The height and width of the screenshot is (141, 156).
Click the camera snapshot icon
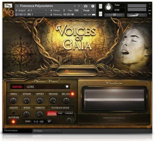click(86, 6)
